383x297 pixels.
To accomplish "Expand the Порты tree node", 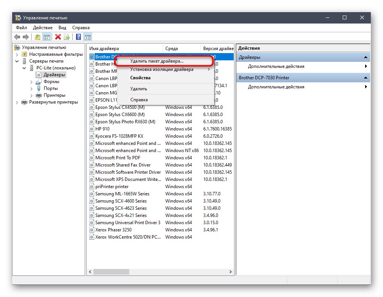I will click(31, 88).
